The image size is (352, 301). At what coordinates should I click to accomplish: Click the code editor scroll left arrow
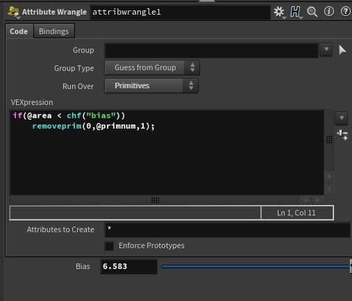[305, 200]
